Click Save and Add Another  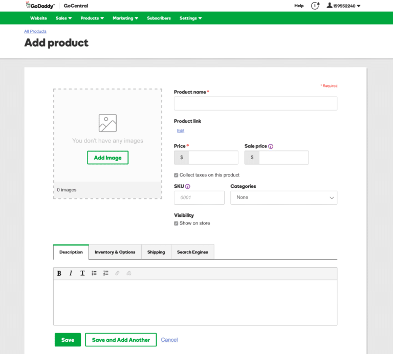point(121,340)
